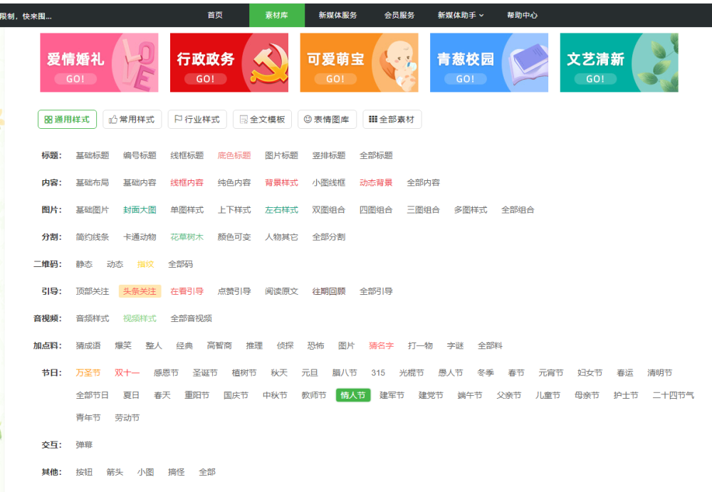Screen dimensions: 712x492
Task: Switch to the 素材库 tab
Action: pos(276,15)
